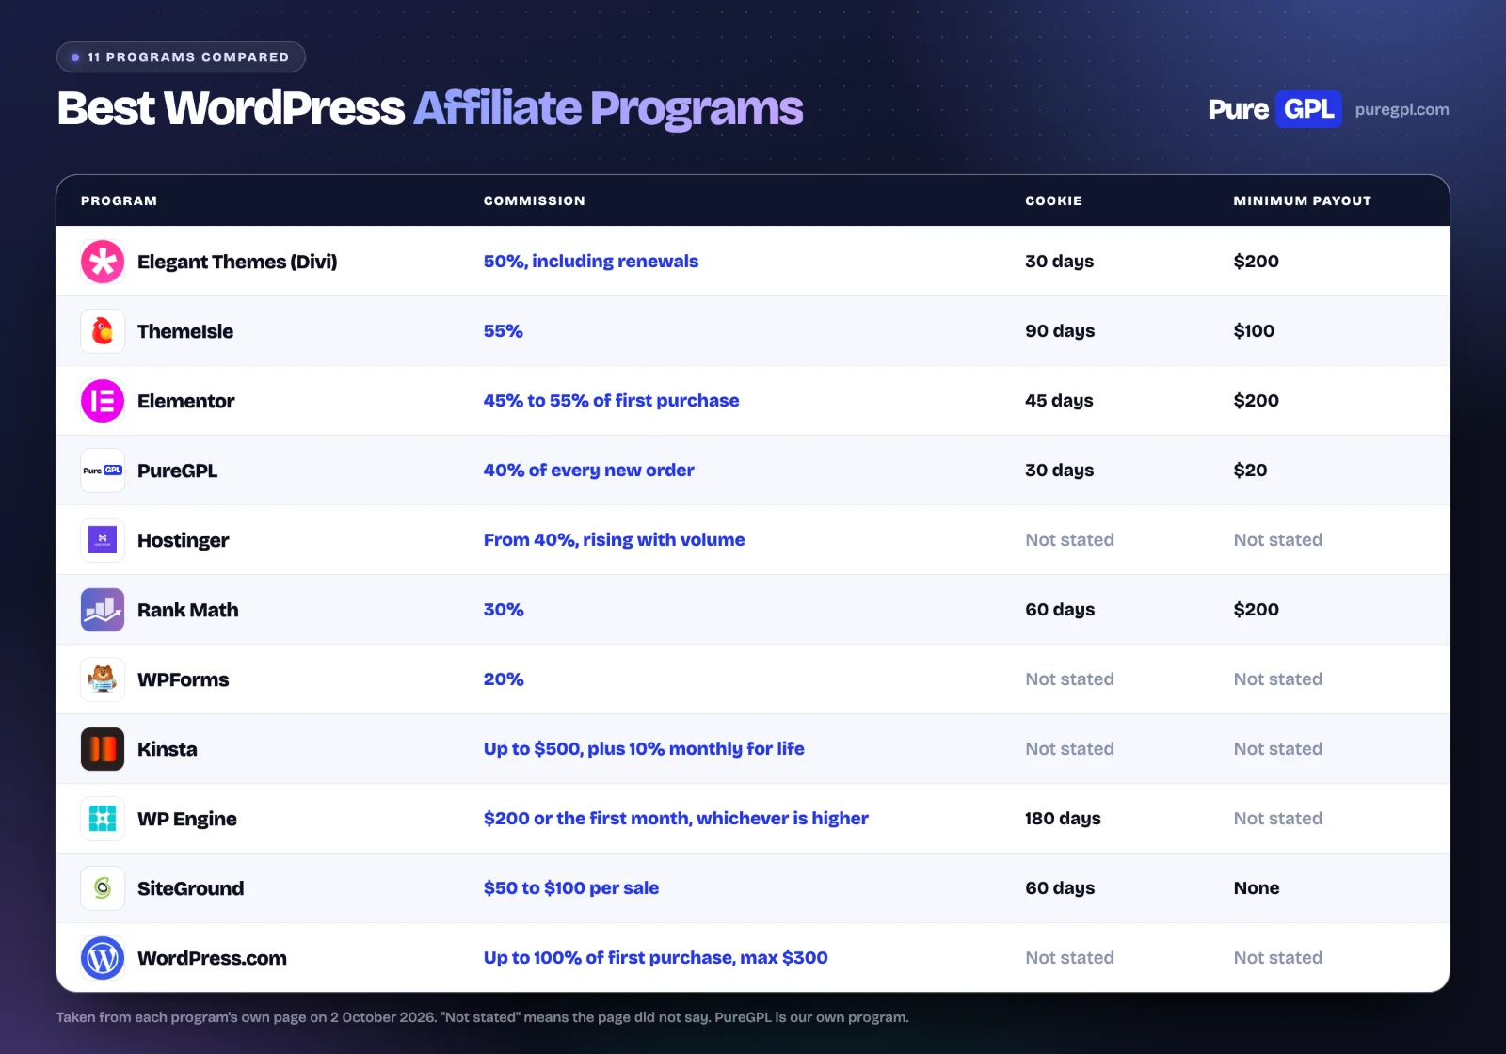Click the SiteGround spiral icon

pos(103,888)
